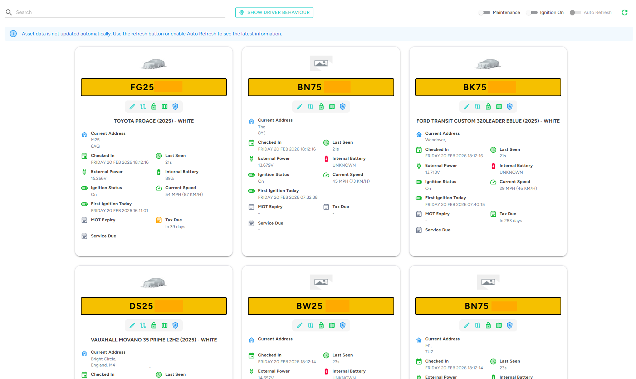This screenshot has width=636, height=379.
Task: Open the map icon on DS25 card
Action: click(165, 325)
